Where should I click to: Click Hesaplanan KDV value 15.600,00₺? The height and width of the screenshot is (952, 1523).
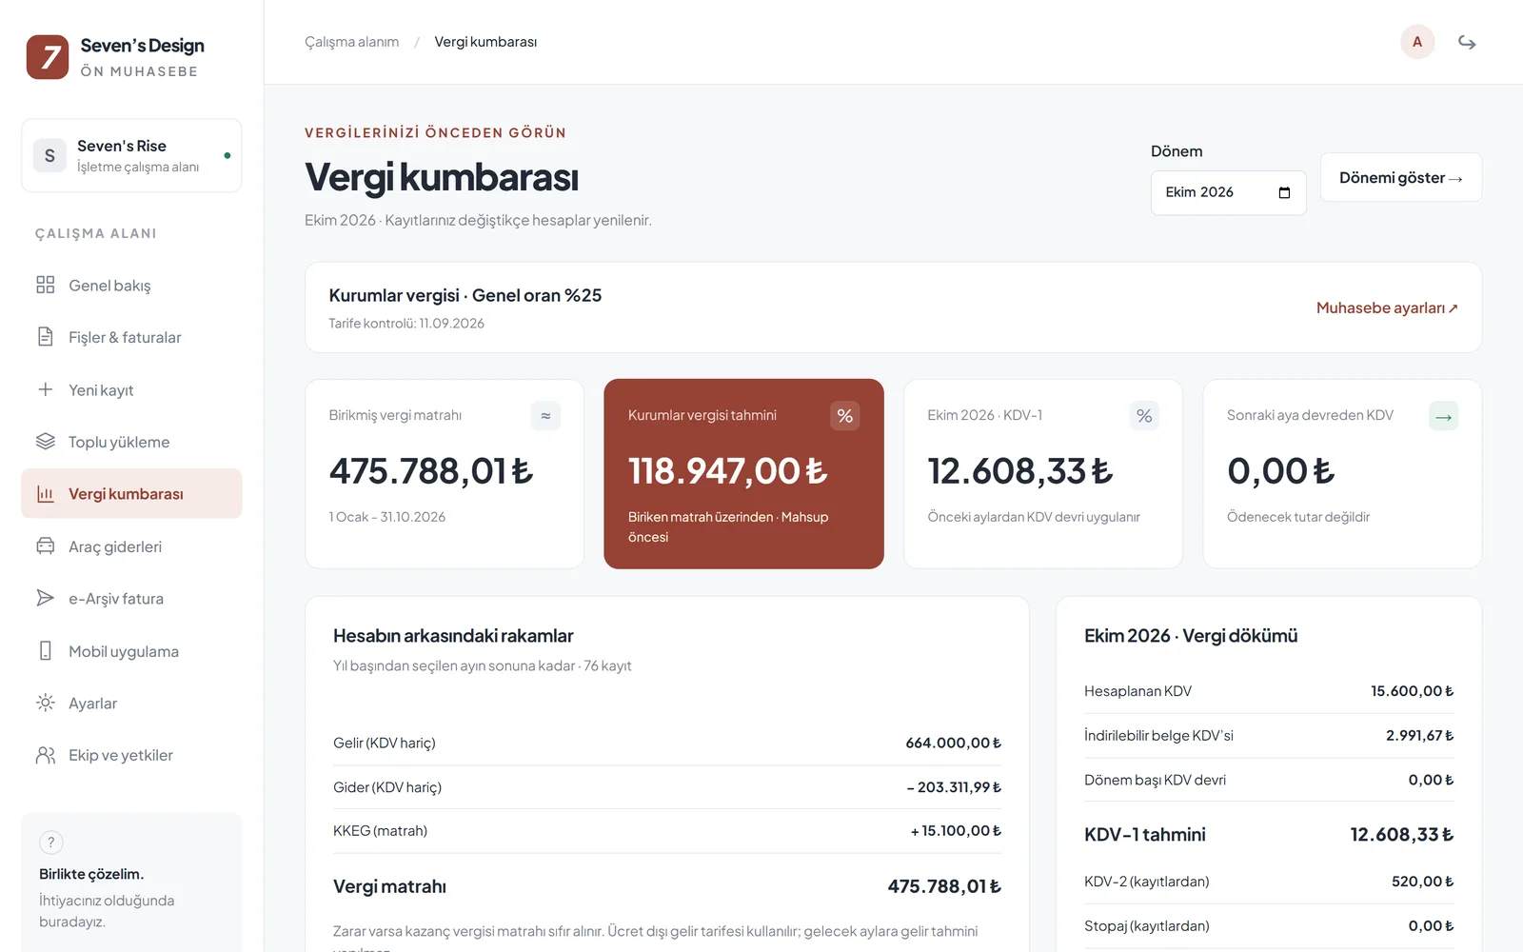1412,691
